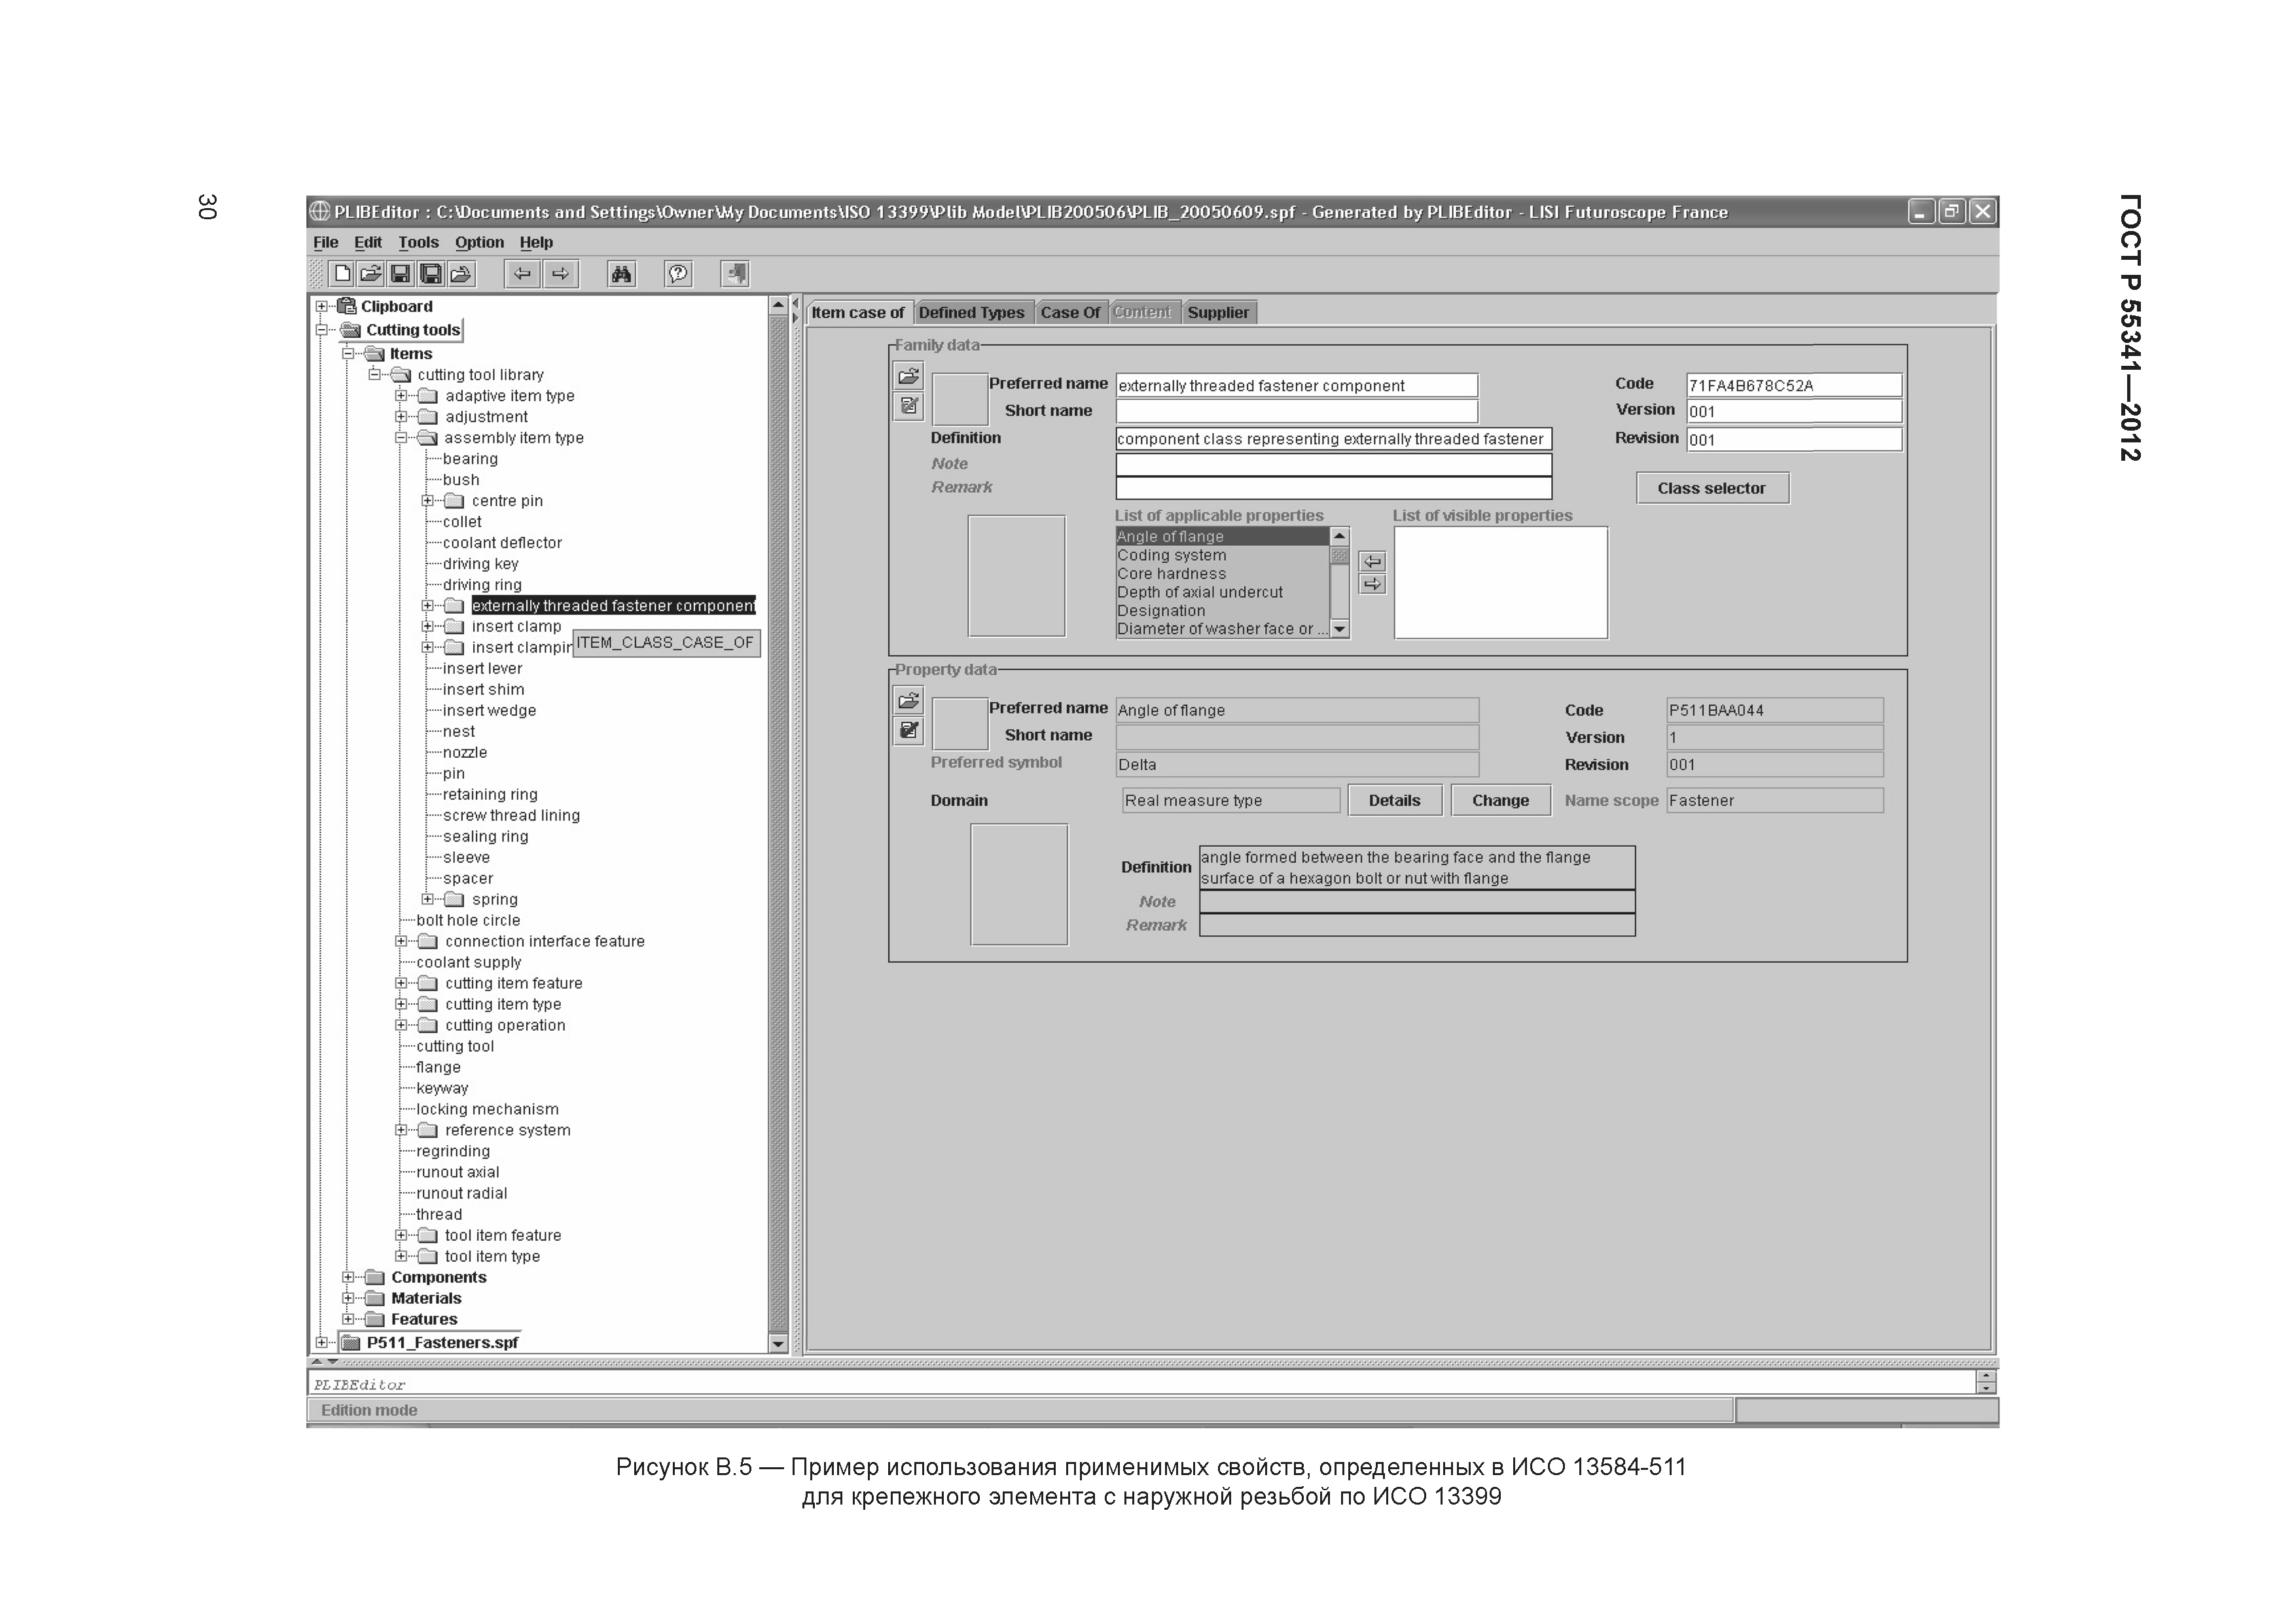Click the Family data Preferred name field

coord(1296,385)
